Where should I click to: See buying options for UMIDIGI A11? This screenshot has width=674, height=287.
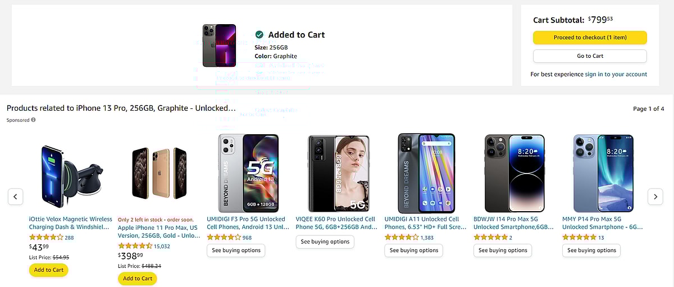tap(413, 250)
